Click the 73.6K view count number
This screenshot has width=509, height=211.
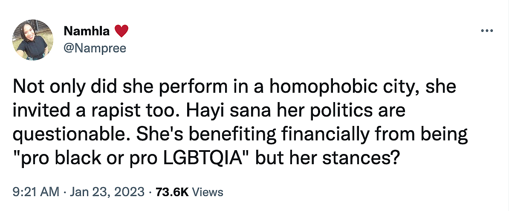tap(172, 192)
